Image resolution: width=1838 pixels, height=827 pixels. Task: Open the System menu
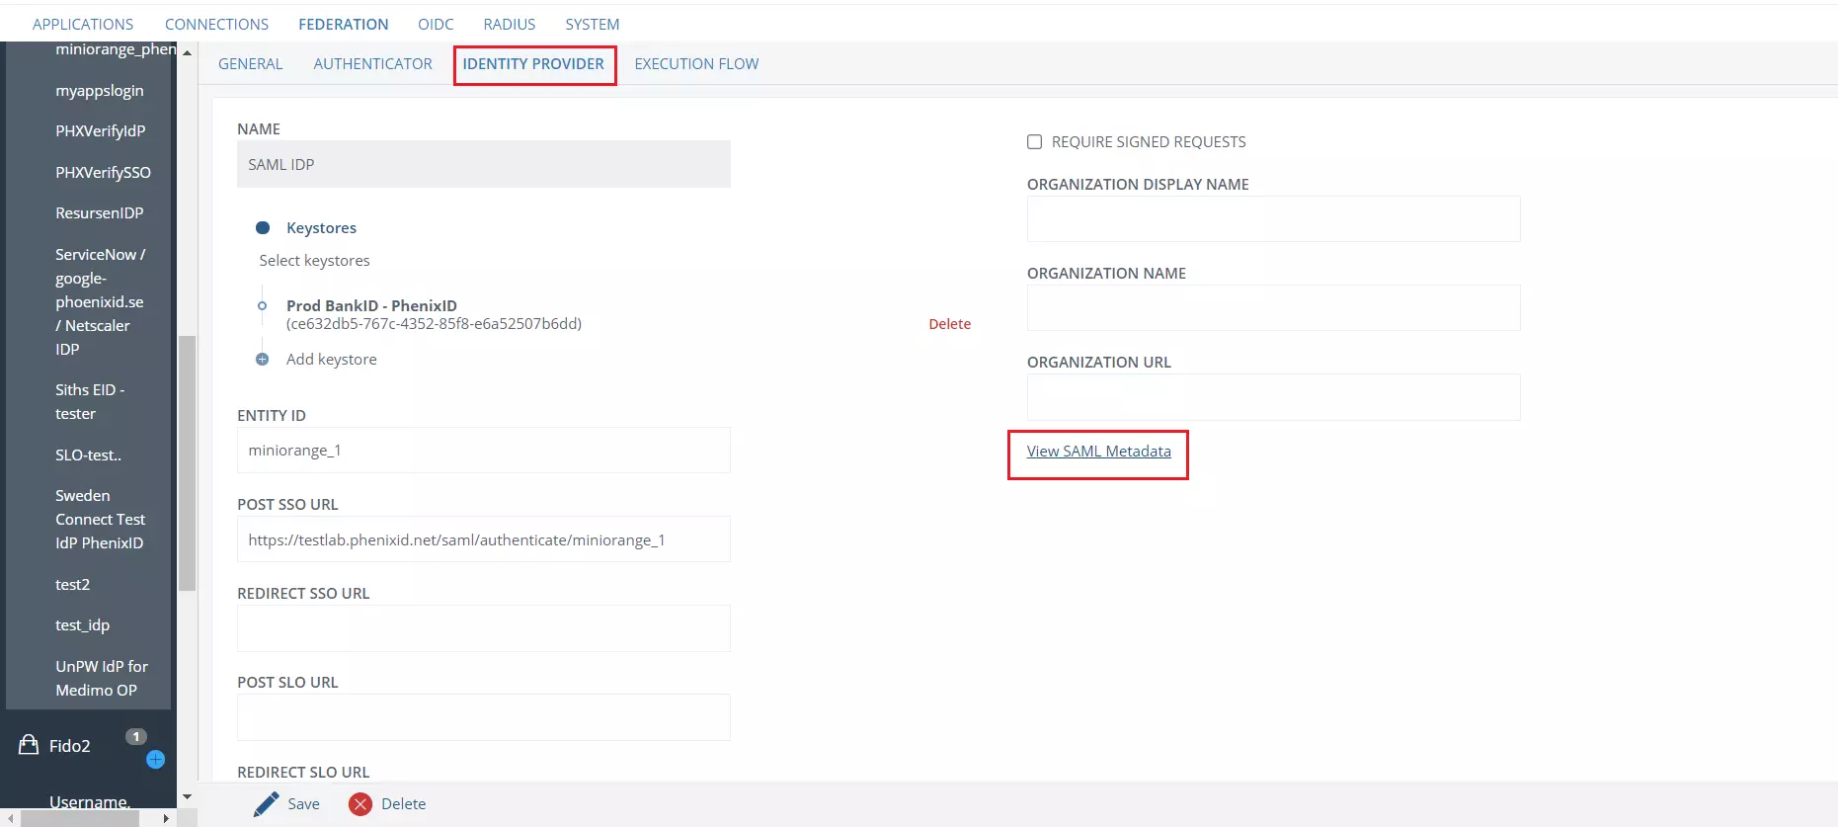point(593,24)
